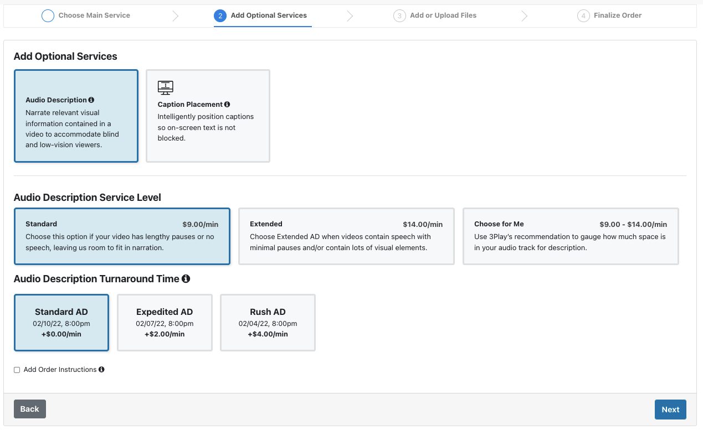Click info icon next to Add Order Instructions
Image resolution: width=703 pixels, height=430 pixels.
point(101,370)
